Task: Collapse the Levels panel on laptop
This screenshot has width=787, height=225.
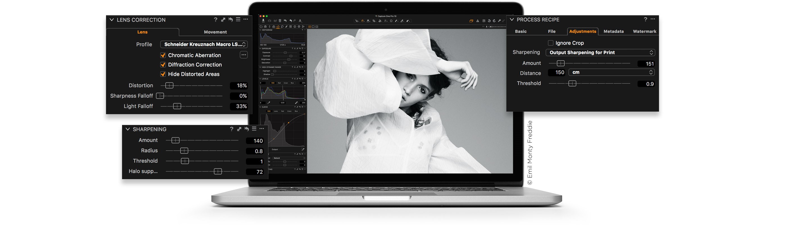Action: [260, 79]
